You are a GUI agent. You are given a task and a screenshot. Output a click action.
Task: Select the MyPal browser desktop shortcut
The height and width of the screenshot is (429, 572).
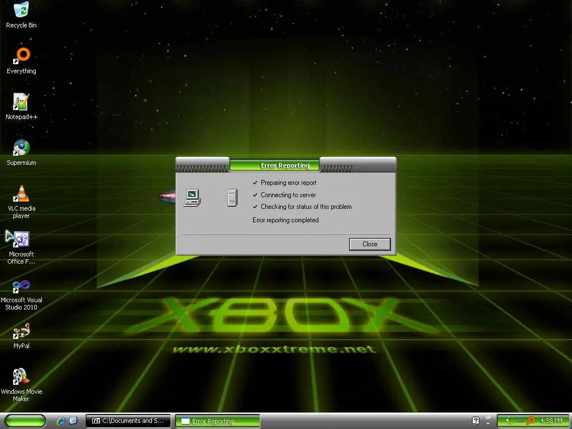click(x=21, y=336)
